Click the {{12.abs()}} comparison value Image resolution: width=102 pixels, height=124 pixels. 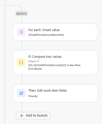pyautogui.click(x=35, y=69)
